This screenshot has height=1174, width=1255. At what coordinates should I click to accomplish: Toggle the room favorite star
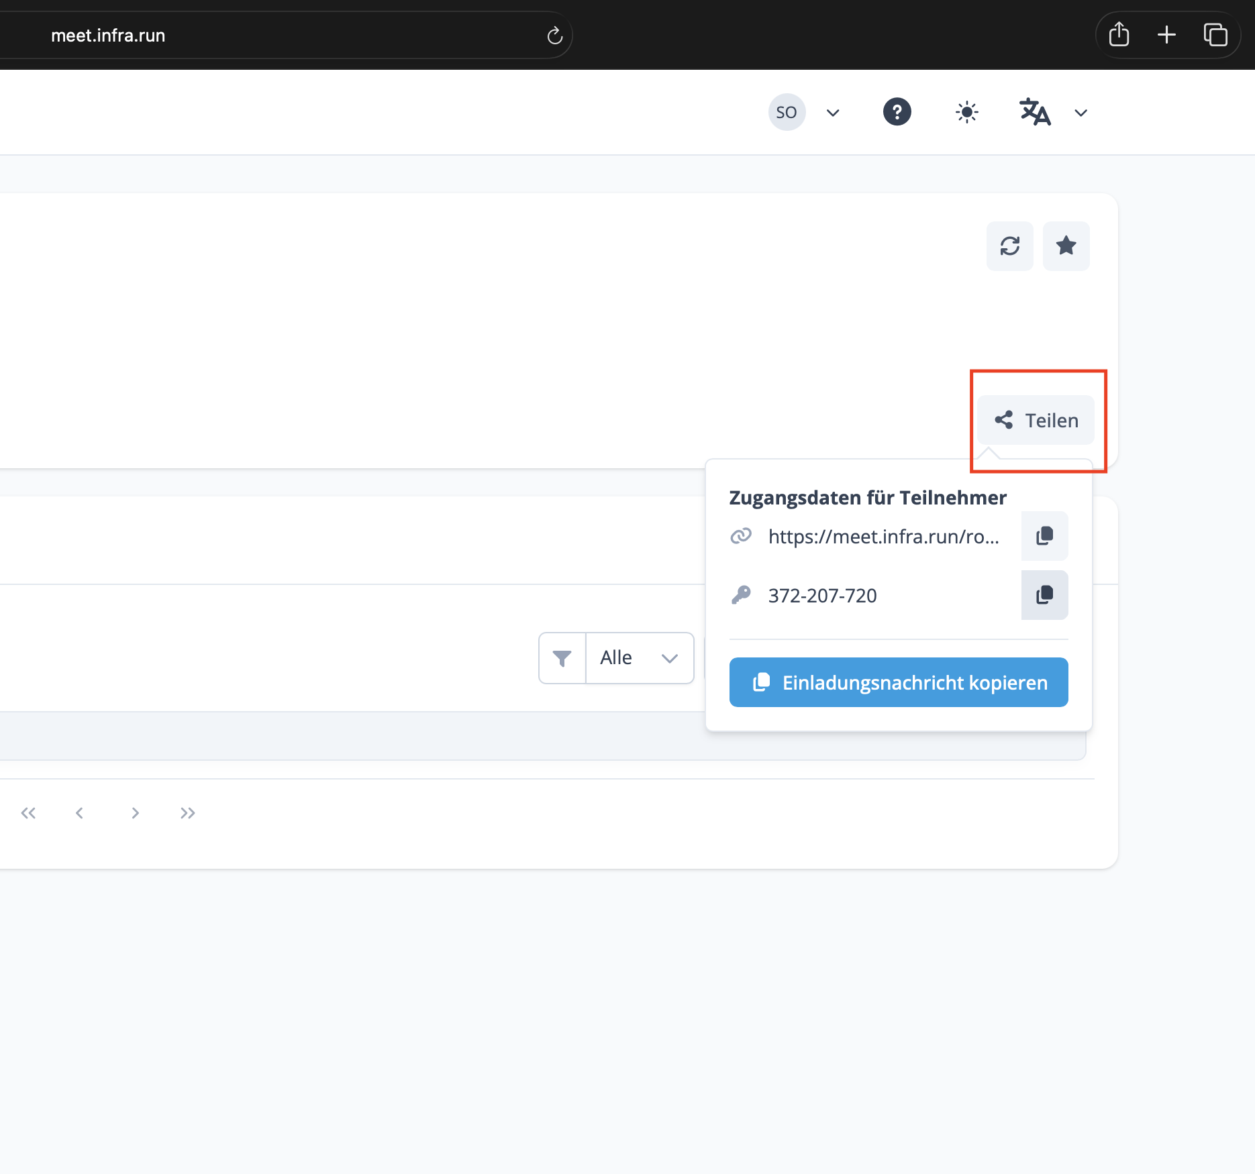(1066, 246)
